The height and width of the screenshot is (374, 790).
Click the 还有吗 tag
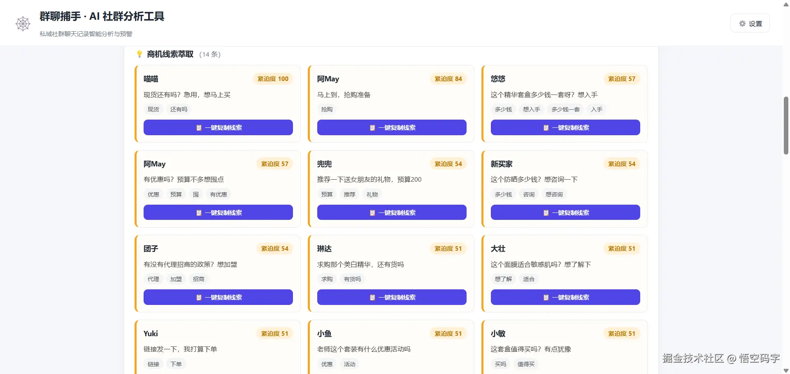click(x=179, y=109)
